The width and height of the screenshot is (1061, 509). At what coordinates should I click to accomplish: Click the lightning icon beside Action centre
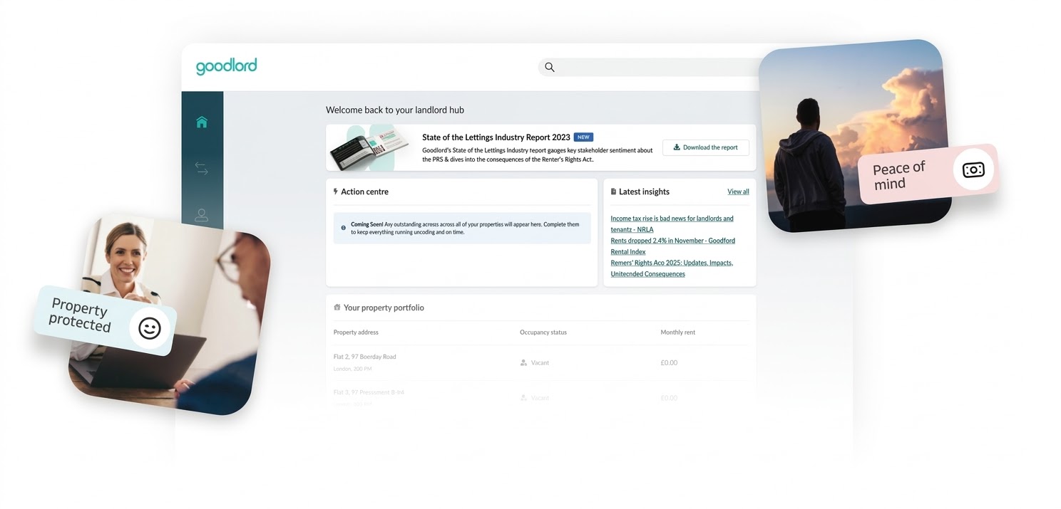pos(335,191)
